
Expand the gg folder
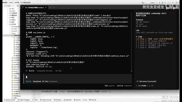pos(10,33)
